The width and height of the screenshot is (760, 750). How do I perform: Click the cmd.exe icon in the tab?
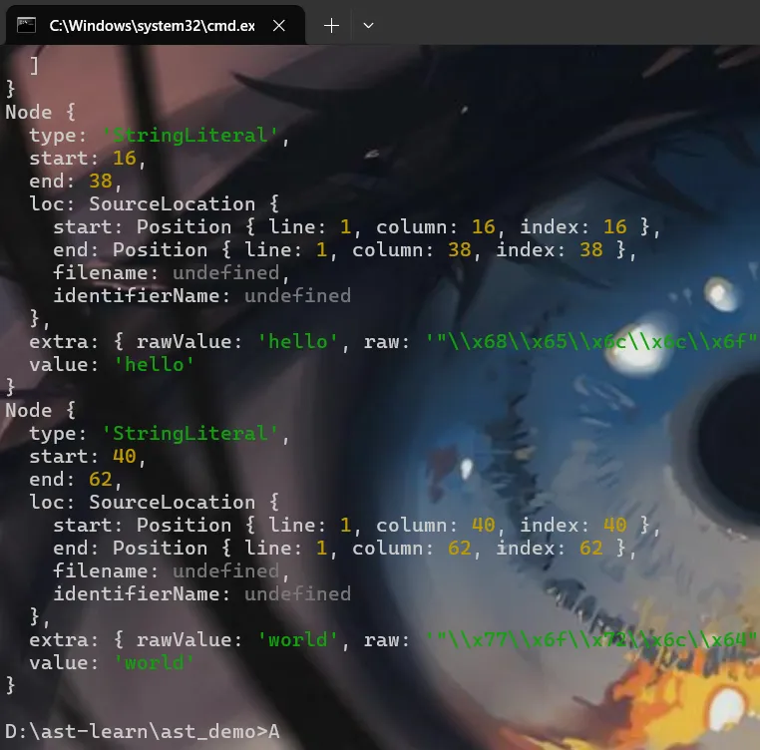(27, 26)
